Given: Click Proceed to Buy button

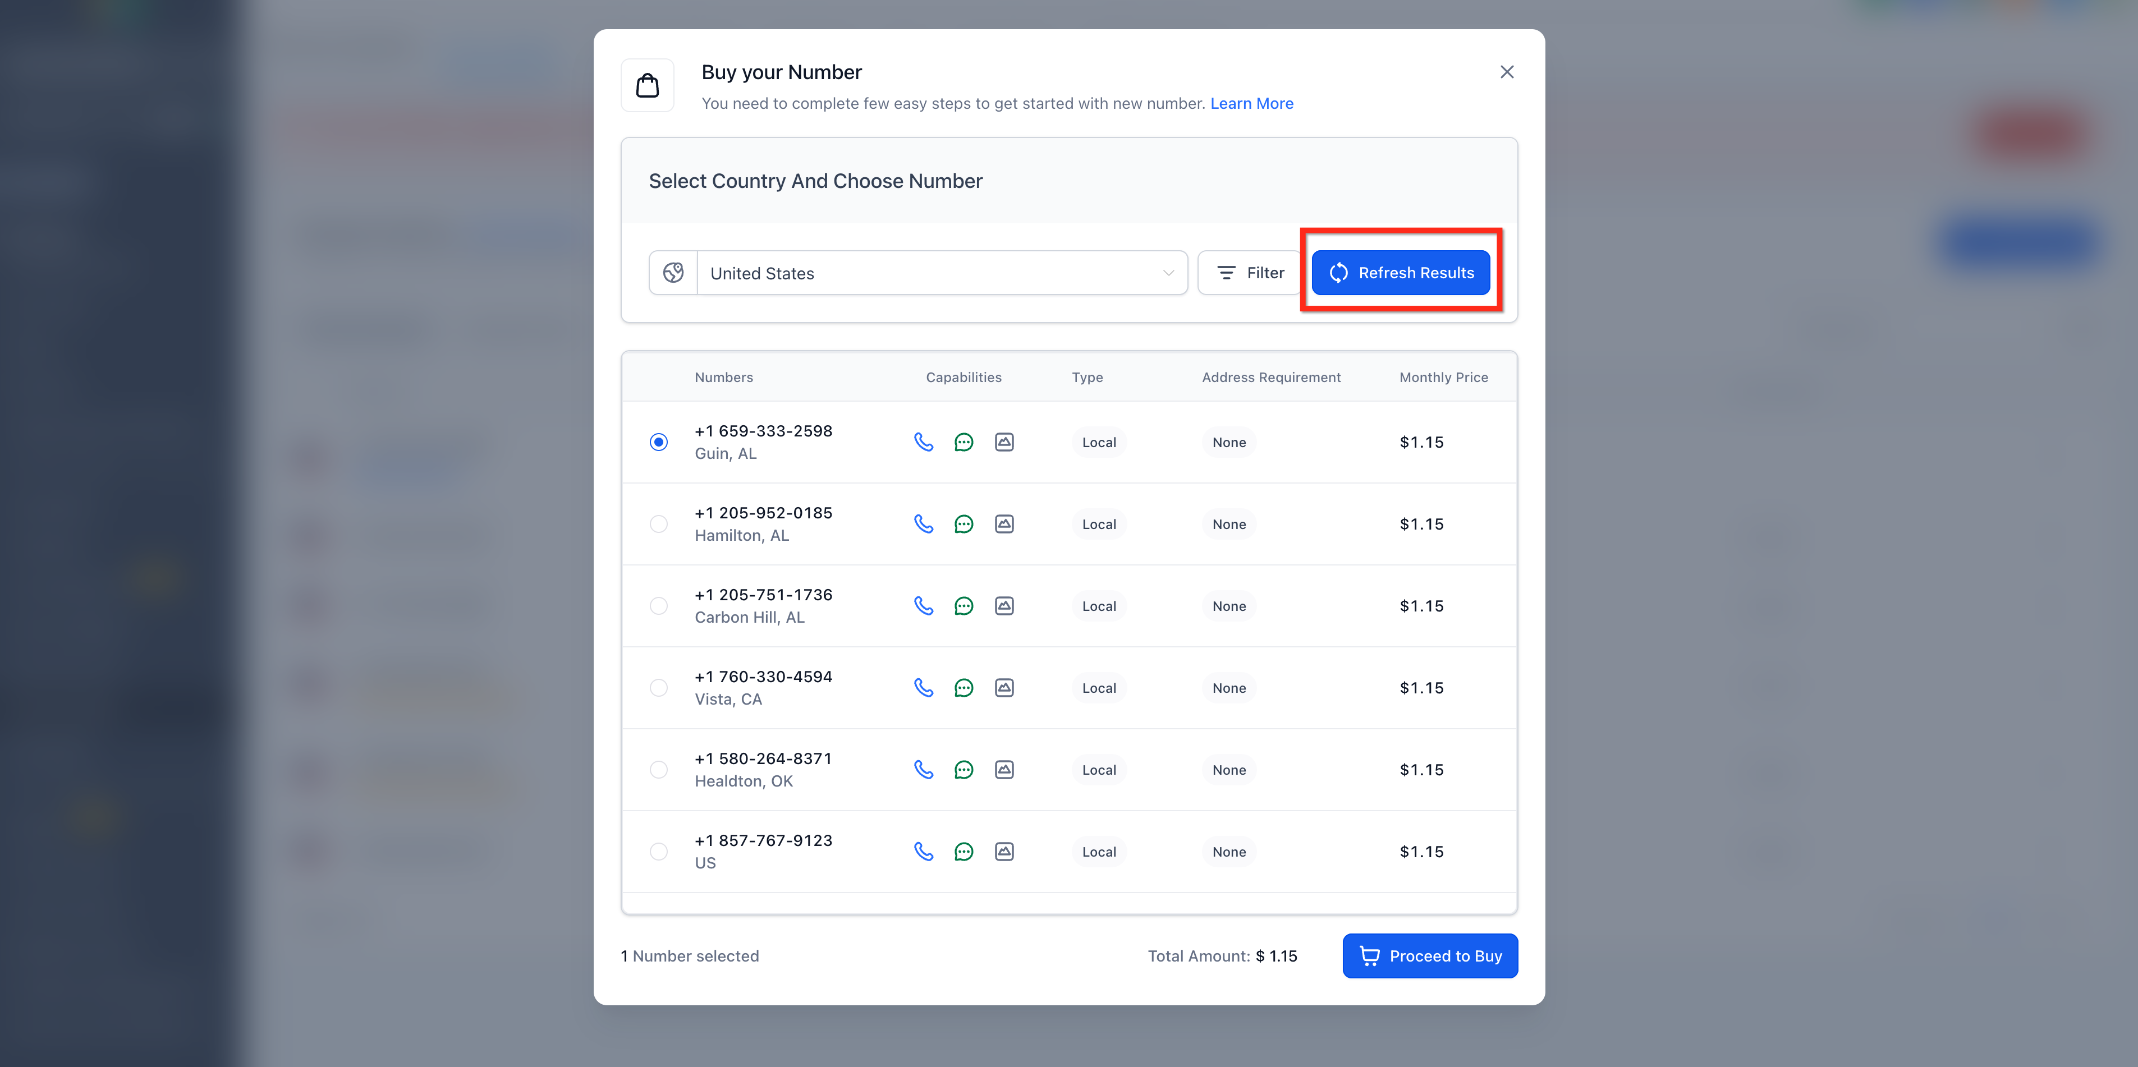Looking at the screenshot, I should [x=1429, y=956].
